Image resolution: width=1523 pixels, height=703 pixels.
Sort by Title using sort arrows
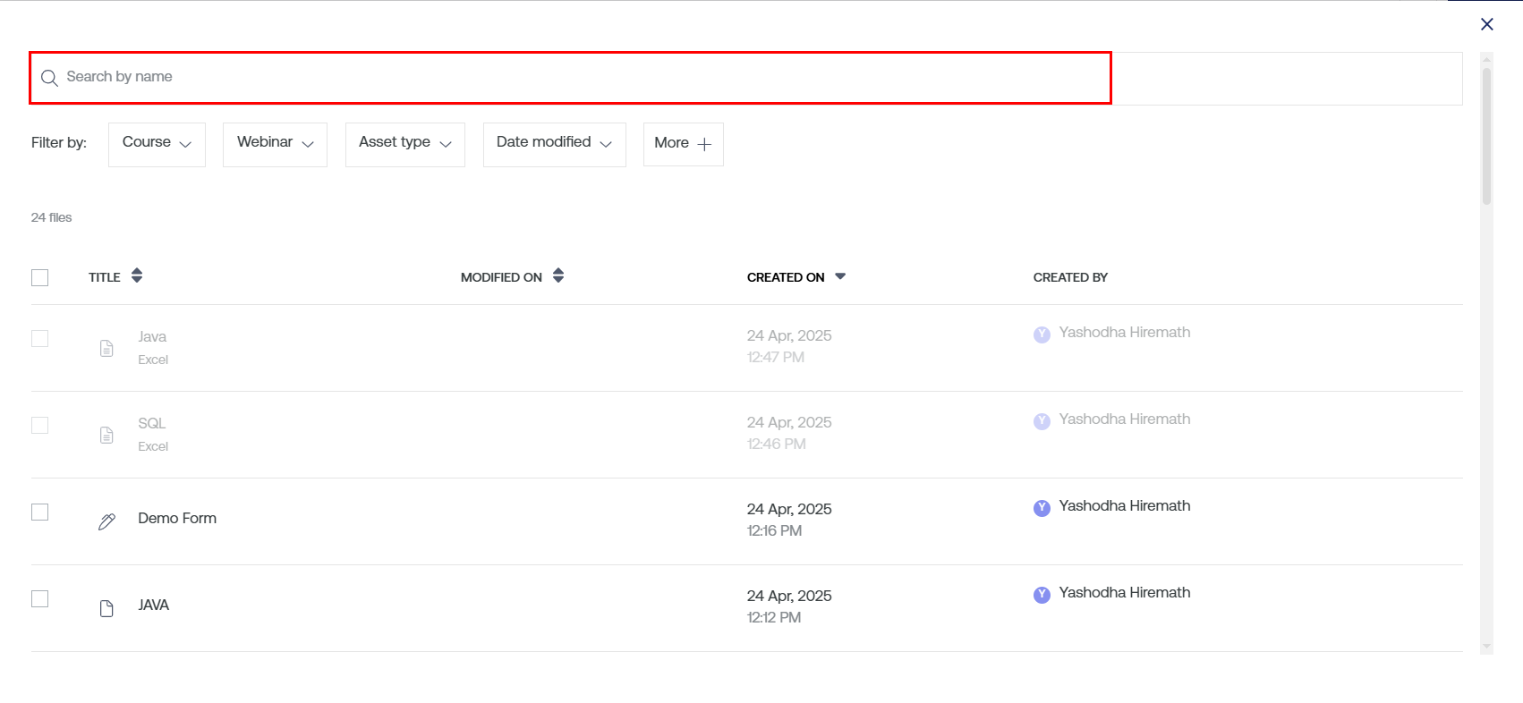pyautogui.click(x=137, y=275)
